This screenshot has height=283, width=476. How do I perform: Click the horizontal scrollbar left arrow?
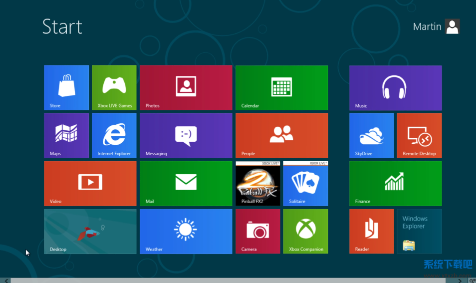tap(5, 281)
